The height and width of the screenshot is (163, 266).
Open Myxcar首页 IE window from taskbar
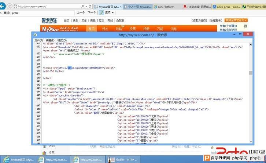(18, 159)
